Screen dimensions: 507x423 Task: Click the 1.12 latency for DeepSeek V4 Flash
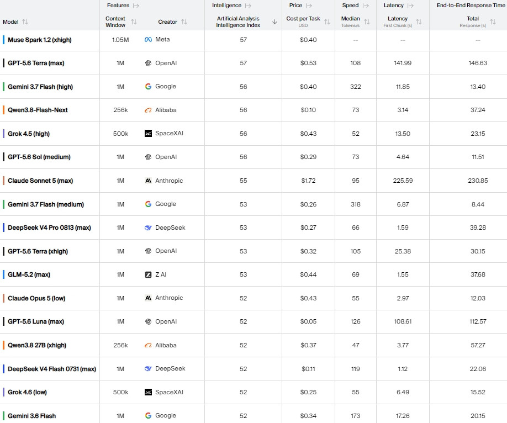[403, 369]
